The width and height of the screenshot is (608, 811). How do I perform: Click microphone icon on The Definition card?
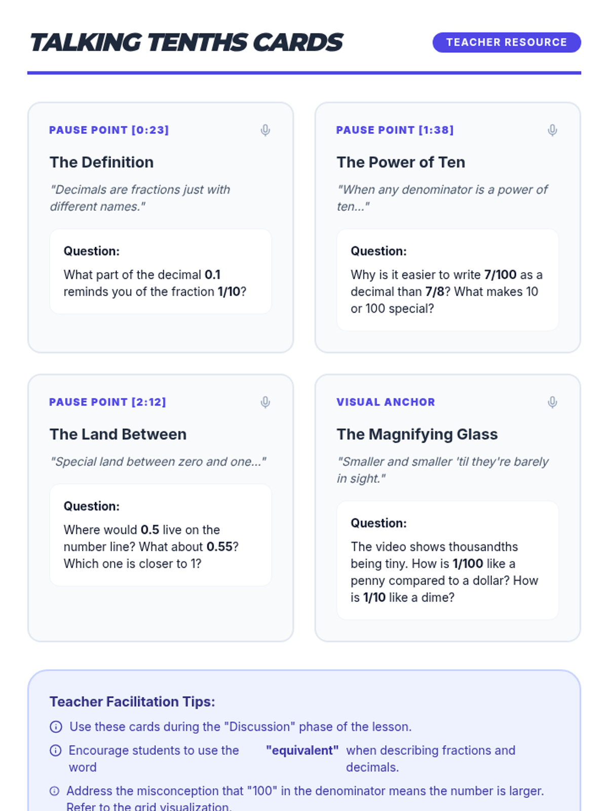(265, 130)
